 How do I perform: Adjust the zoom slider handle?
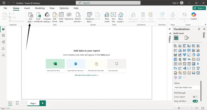[179, 108]
